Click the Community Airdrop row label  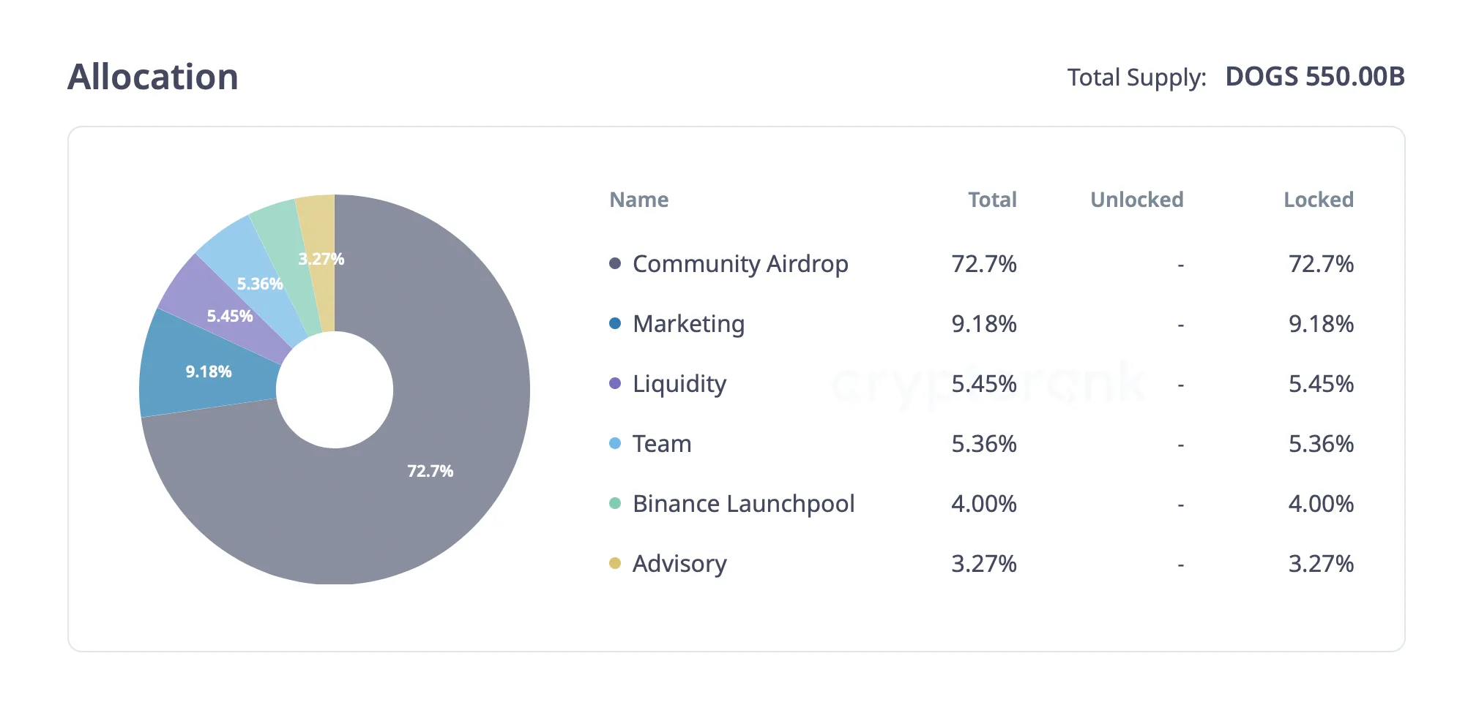click(x=739, y=263)
